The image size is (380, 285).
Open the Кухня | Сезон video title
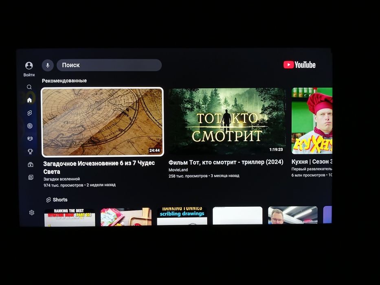312,162
